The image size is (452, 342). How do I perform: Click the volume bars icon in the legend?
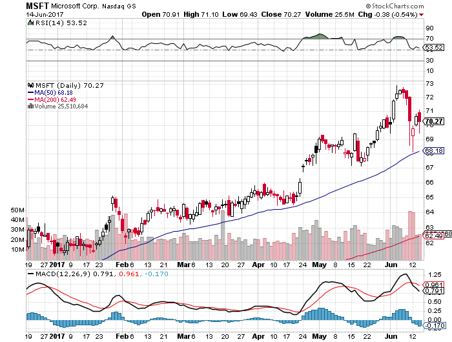coord(30,106)
